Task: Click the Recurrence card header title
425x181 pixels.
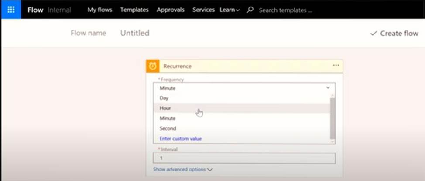Action: [x=177, y=66]
